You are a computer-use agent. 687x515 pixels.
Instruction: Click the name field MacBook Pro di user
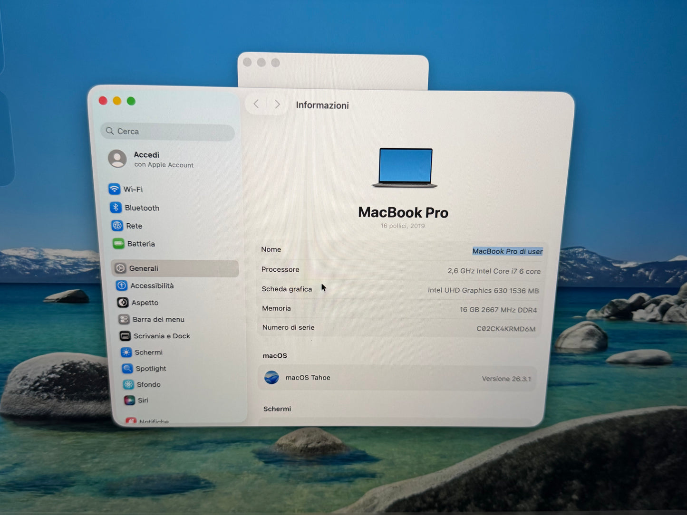point(507,251)
